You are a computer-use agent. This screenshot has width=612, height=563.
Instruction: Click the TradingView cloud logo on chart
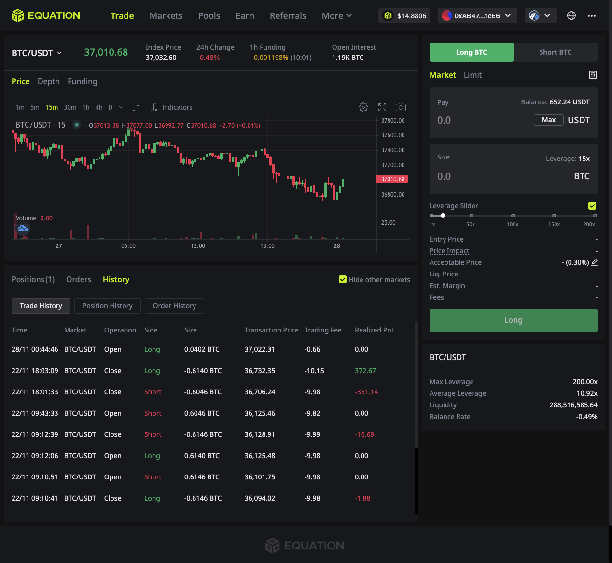click(x=23, y=228)
